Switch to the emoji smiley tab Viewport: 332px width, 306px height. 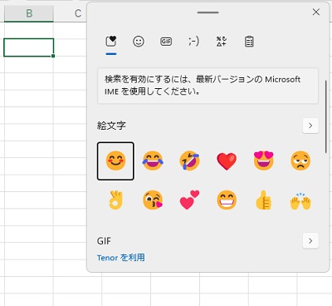point(139,42)
